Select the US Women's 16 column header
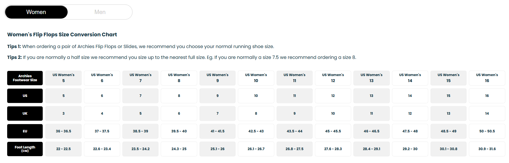This screenshot has height=163, width=509. [x=487, y=78]
